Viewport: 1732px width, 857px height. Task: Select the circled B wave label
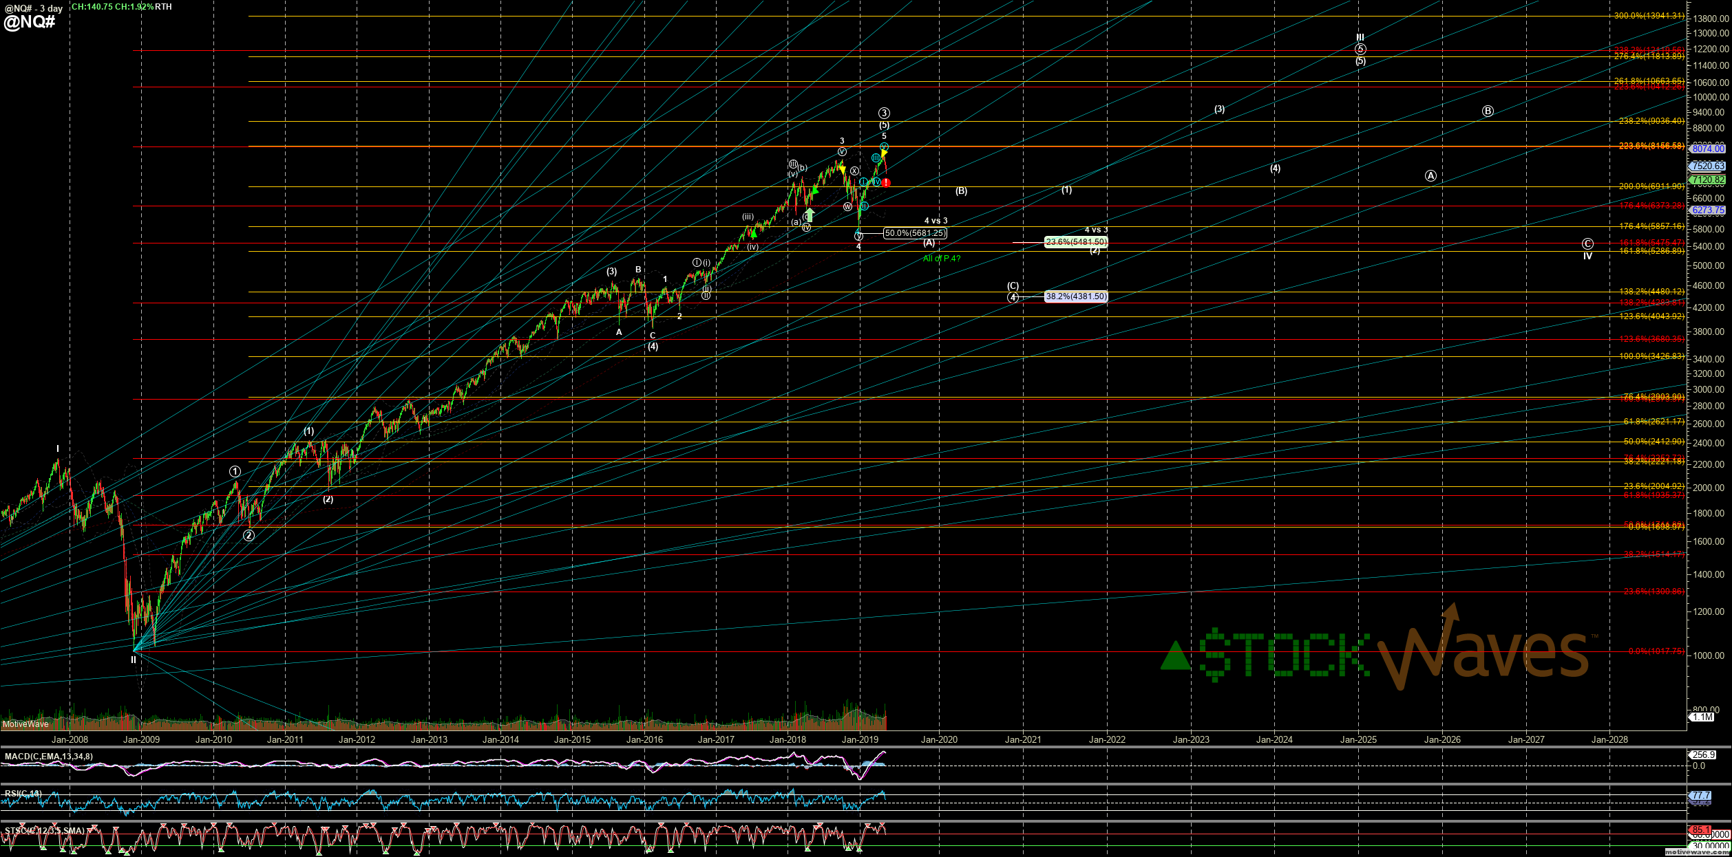[1488, 111]
